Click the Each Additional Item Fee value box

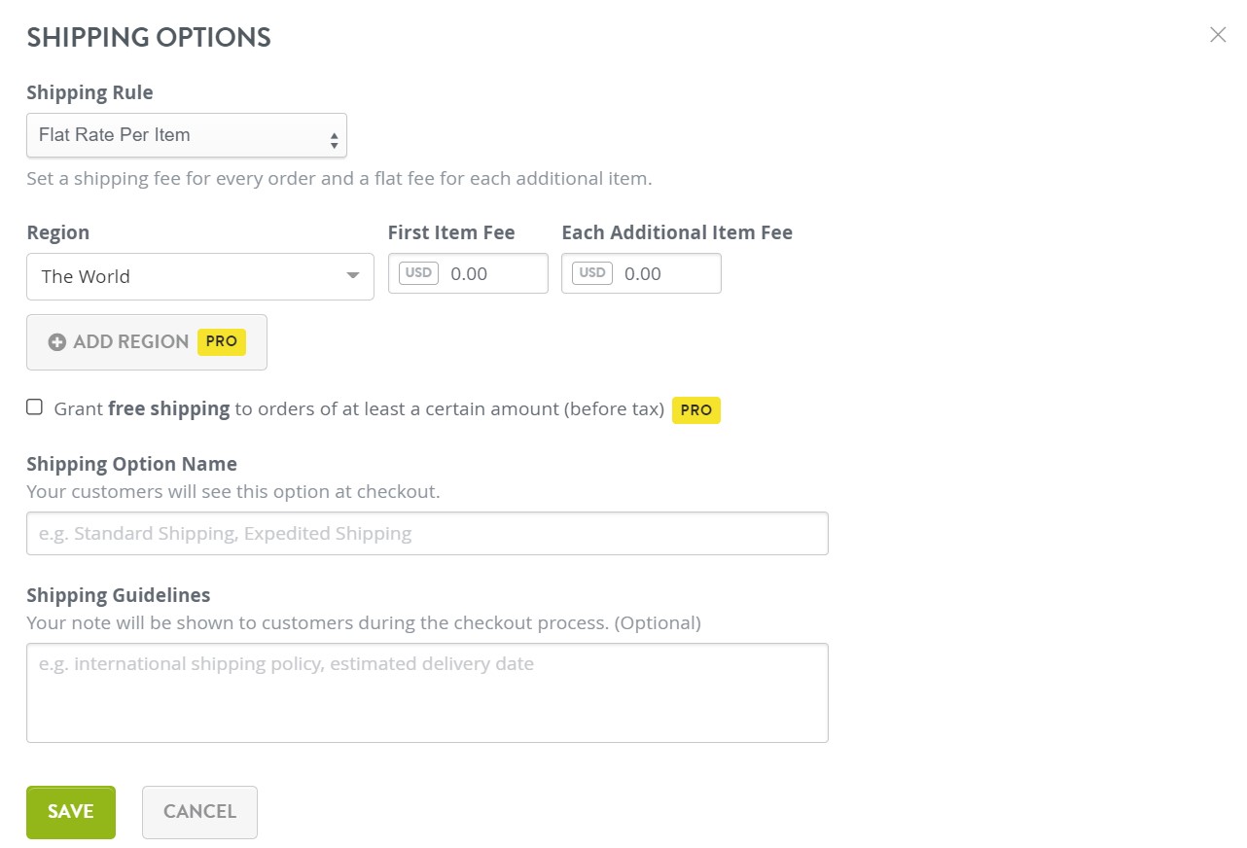[661, 273]
